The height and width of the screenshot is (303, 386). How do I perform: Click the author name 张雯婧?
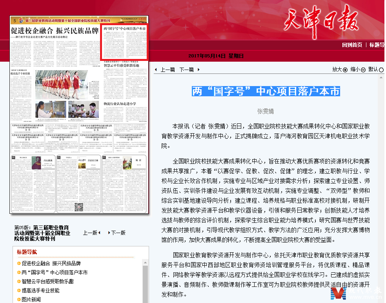click(266, 112)
